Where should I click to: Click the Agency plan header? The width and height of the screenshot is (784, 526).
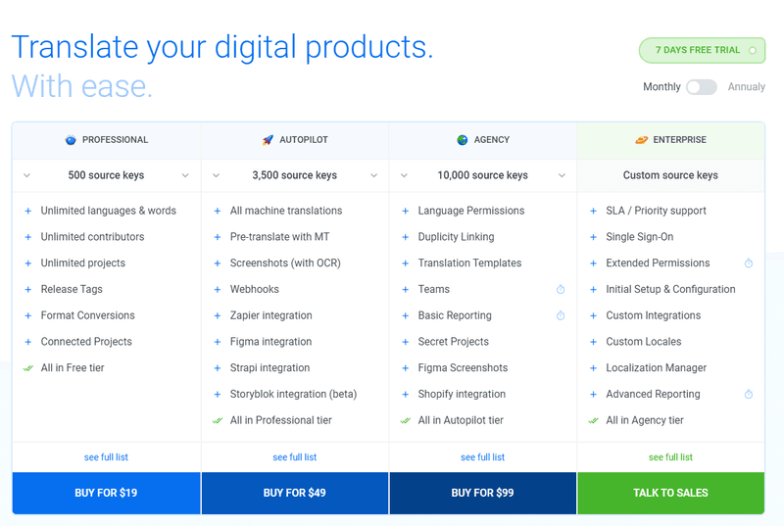click(483, 140)
